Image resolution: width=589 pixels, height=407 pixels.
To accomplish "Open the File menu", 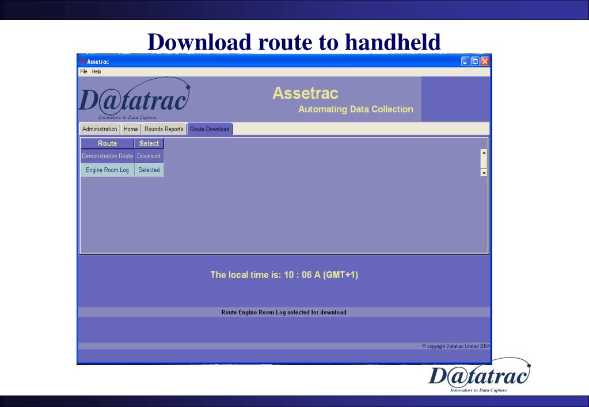I will click(x=83, y=71).
